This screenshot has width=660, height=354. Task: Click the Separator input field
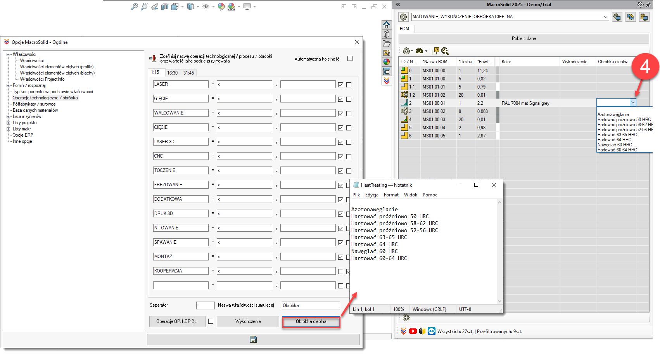(x=206, y=305)
